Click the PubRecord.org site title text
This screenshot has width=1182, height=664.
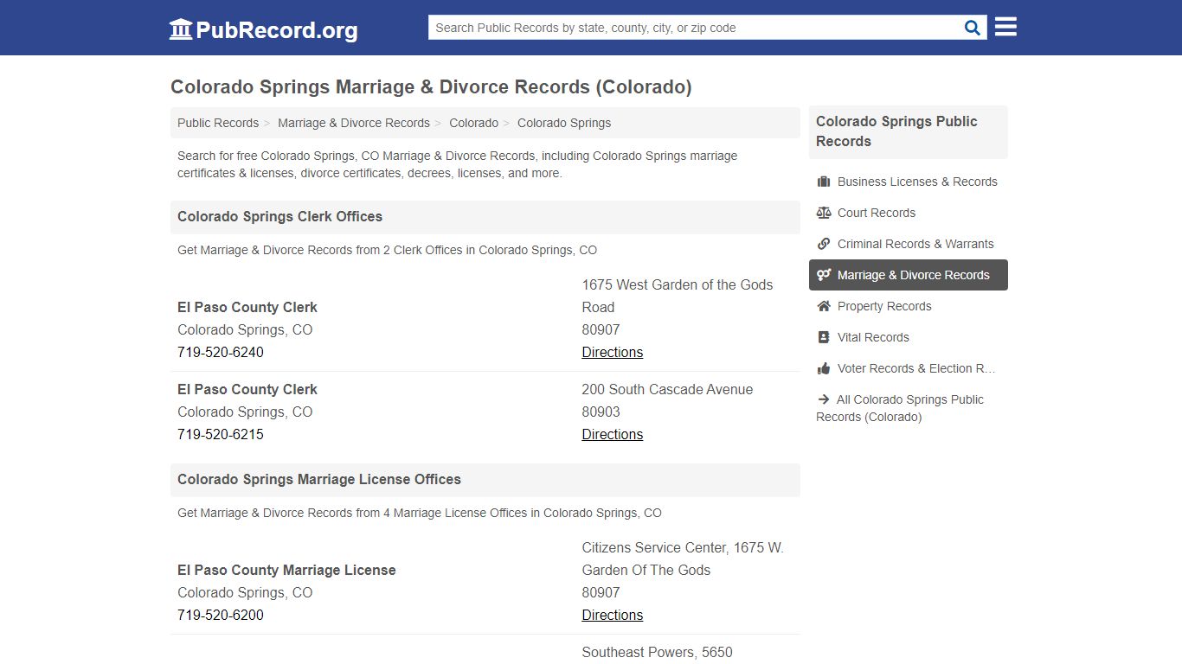coord(277,30)
